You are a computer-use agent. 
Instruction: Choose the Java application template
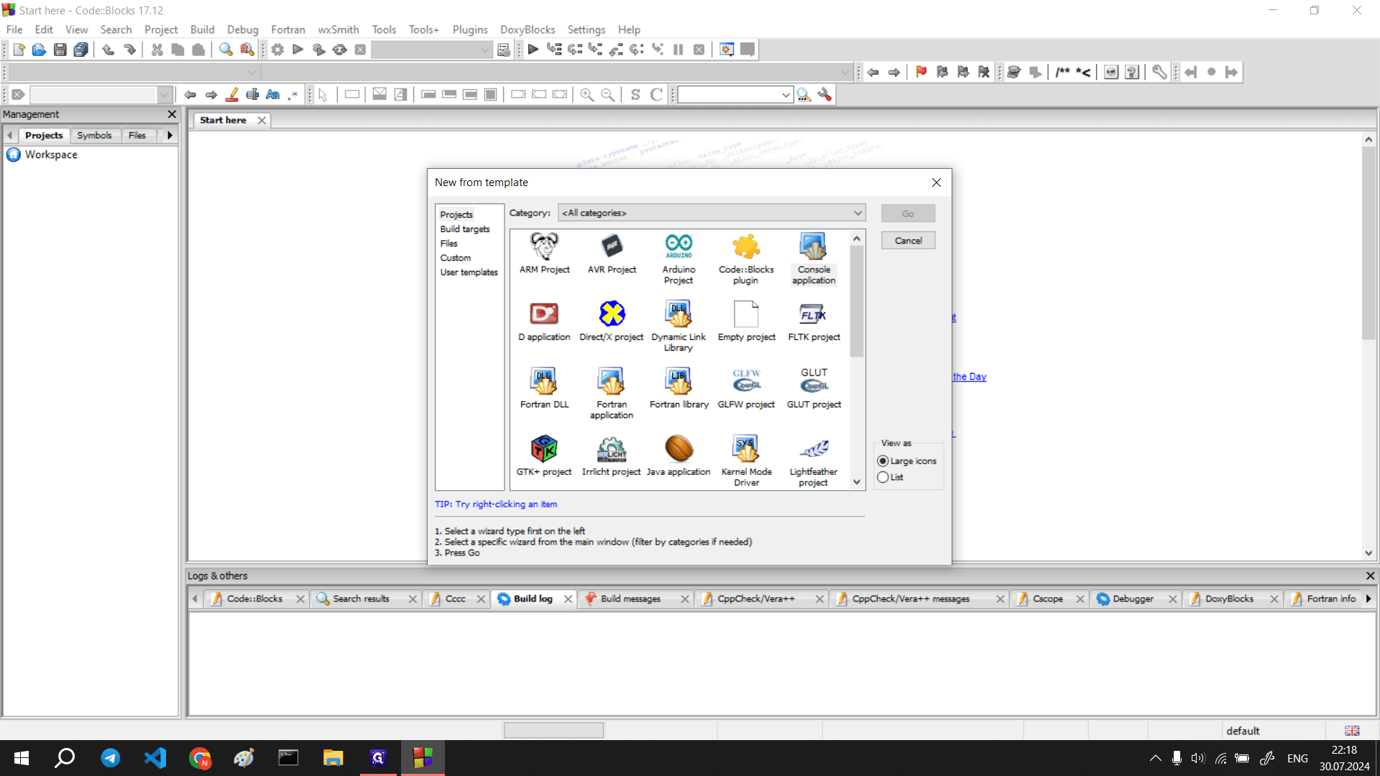(678, 456)
